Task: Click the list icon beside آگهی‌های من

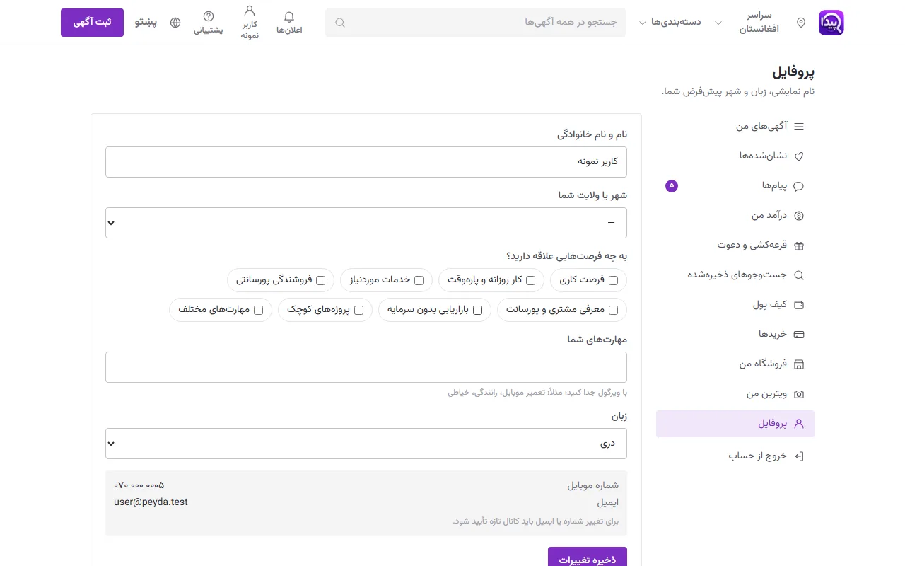Action: pos(800,127)
